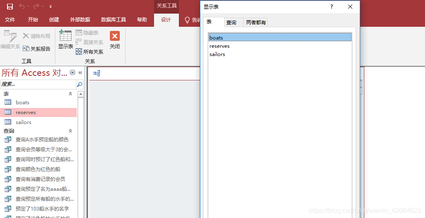
Task: Click the 显示表 show table icon
Action: 65,35
